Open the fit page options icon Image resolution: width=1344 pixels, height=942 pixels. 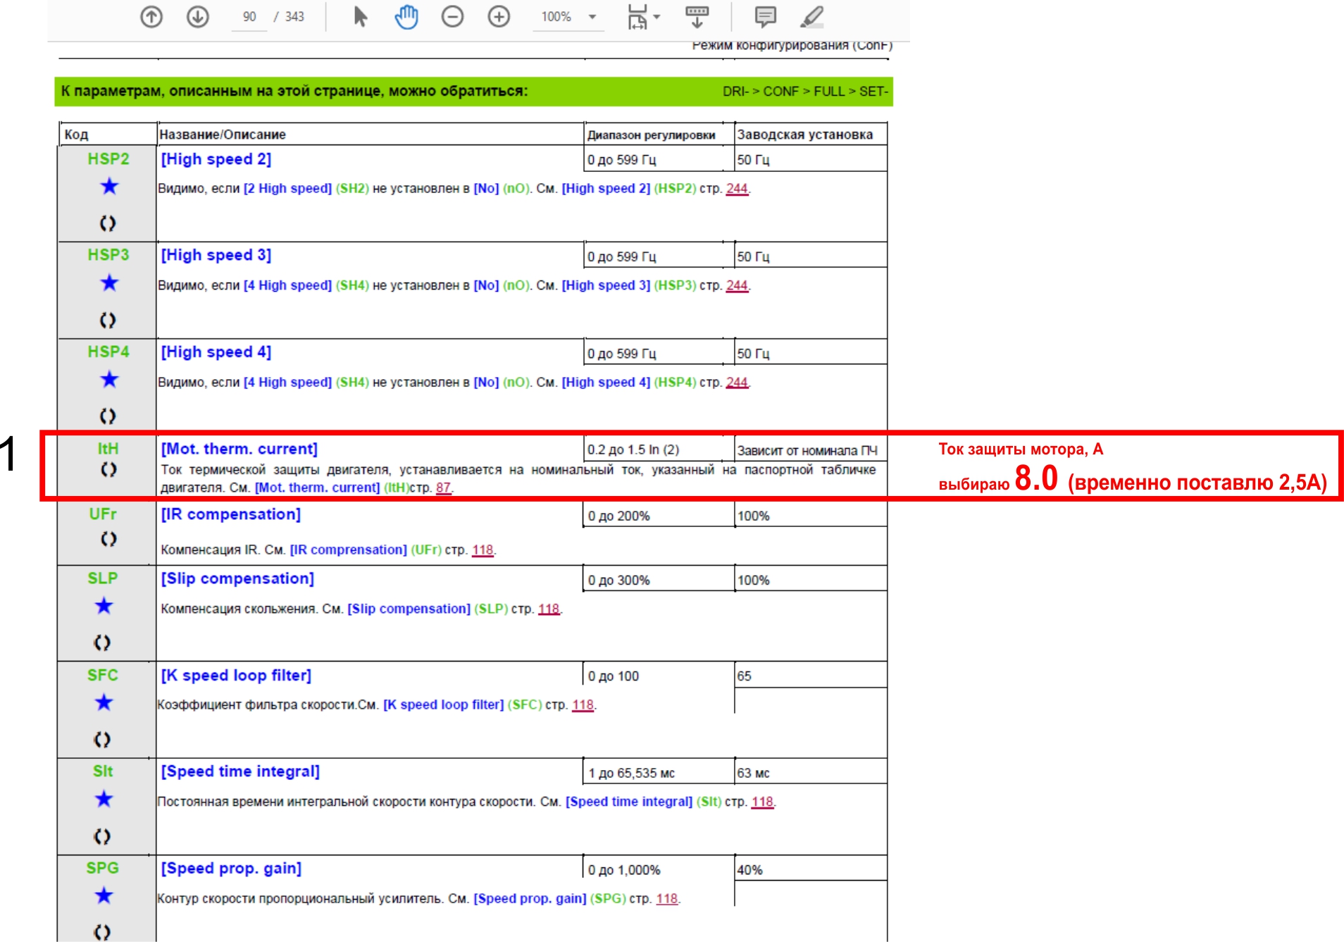(637, 16)
